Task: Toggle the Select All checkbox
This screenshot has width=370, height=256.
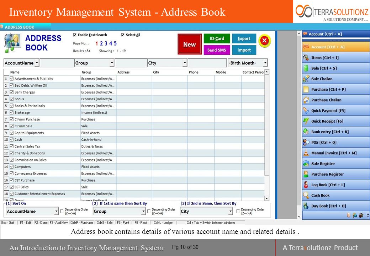Action: 122,35
